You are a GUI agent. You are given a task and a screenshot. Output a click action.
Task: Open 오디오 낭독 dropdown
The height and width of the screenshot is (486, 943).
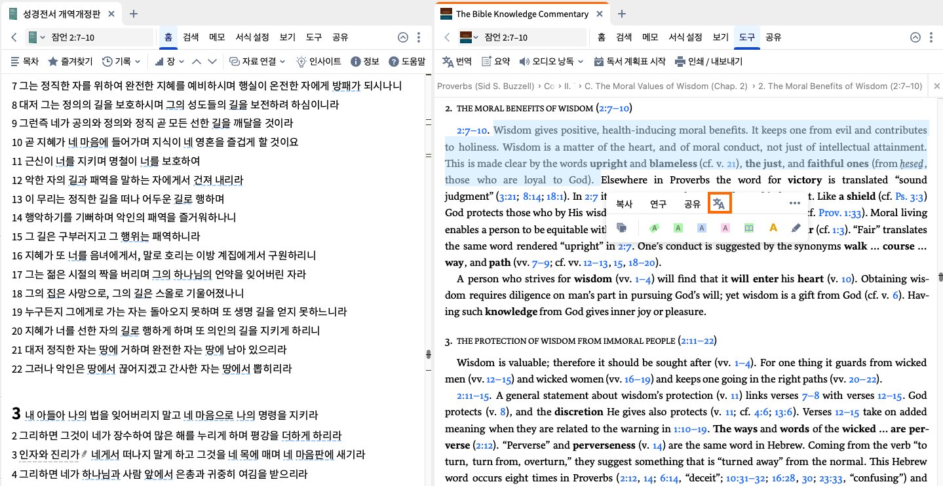coord(551,62)
